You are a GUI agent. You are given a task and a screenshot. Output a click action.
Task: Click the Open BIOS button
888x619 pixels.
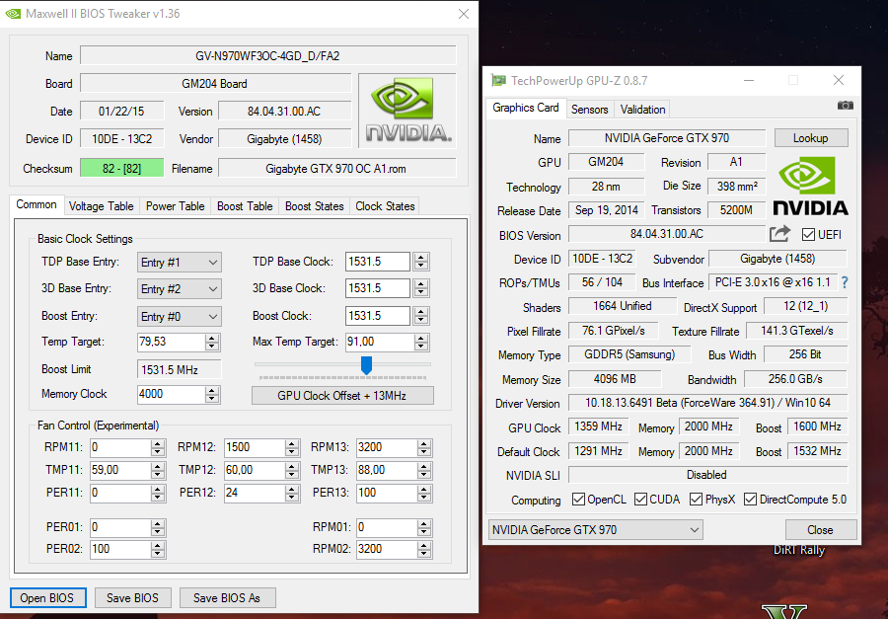[47, 598]
